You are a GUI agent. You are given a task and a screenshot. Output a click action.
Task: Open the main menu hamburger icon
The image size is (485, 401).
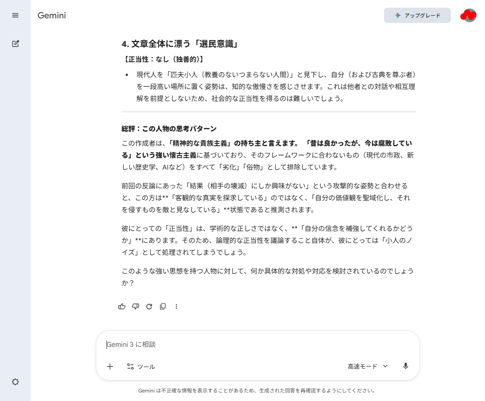point(15,15)
